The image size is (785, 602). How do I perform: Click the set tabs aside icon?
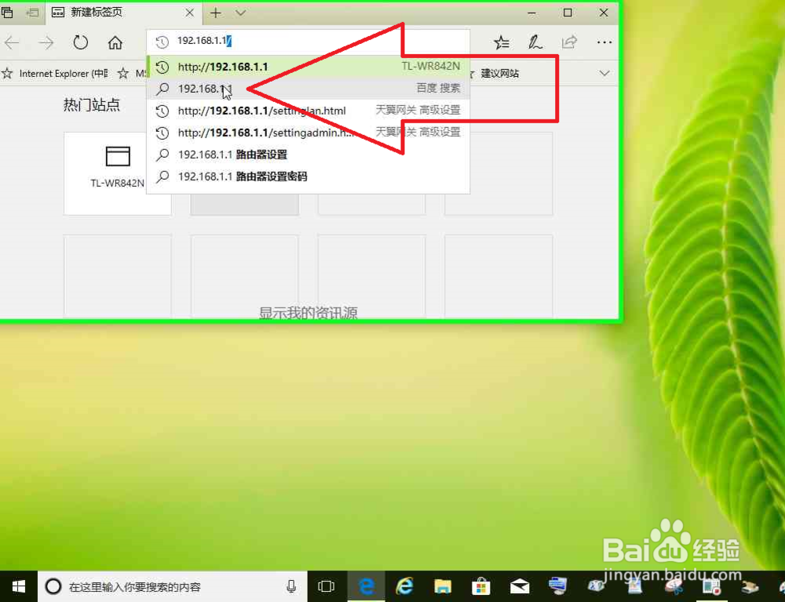click(32, 13)
